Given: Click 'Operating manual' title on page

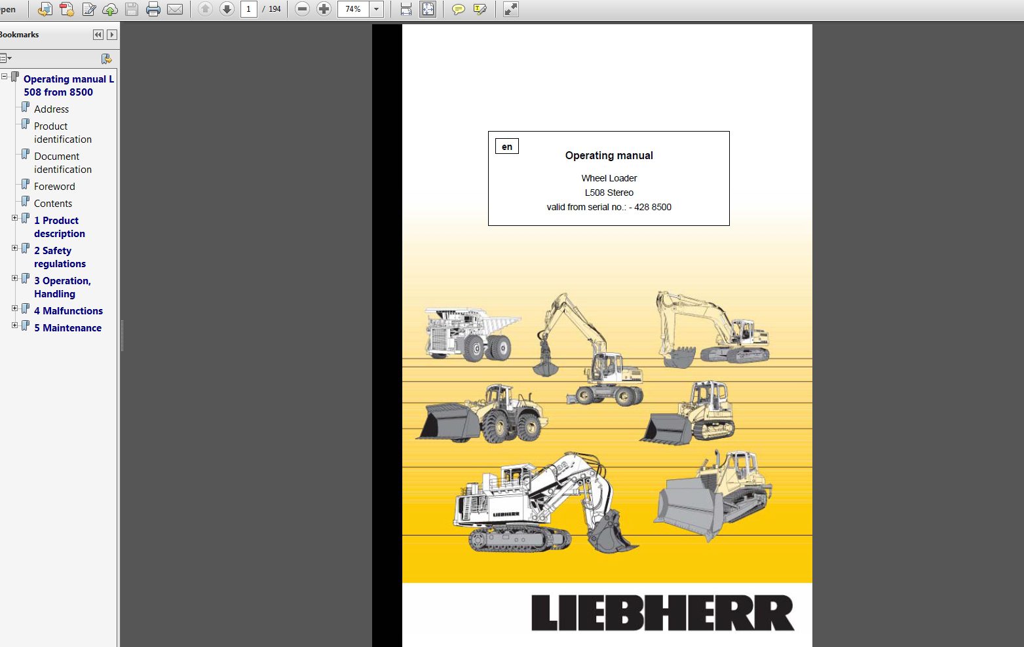Looking at the screenshot, I should click(x=609, y=156).
